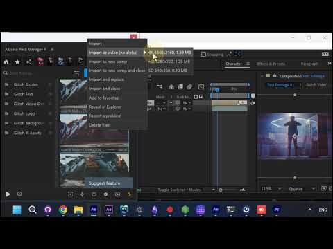Click Toggle Switches / Modes button
The image size is (333, 249).
tap(180, 190)
